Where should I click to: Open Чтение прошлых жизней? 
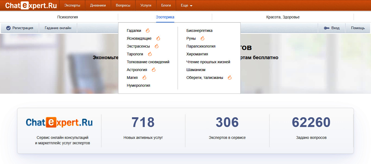[x=208, y=62]
